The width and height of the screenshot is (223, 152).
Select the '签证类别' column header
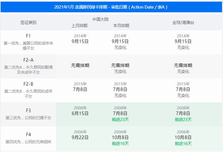[x=28, y=22]
